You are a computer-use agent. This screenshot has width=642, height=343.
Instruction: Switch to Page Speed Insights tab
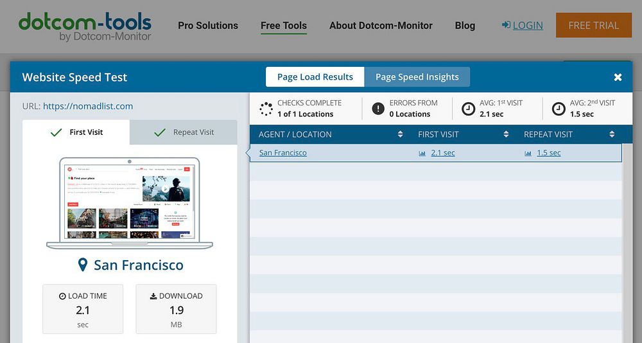(x=417, y=77)
